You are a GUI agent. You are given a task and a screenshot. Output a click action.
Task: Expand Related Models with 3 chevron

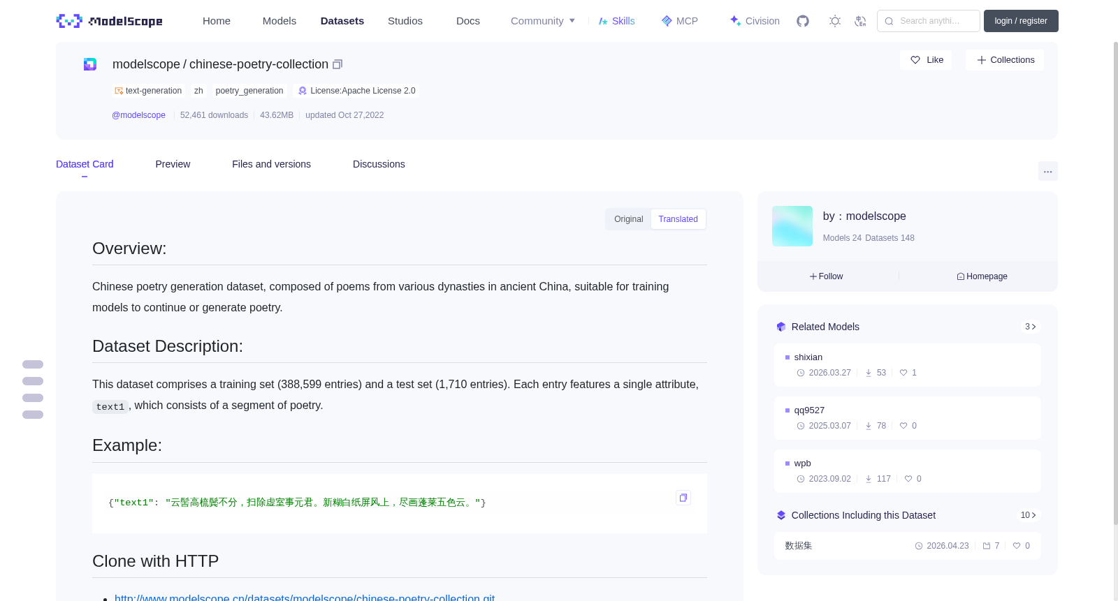(1030, 327)
